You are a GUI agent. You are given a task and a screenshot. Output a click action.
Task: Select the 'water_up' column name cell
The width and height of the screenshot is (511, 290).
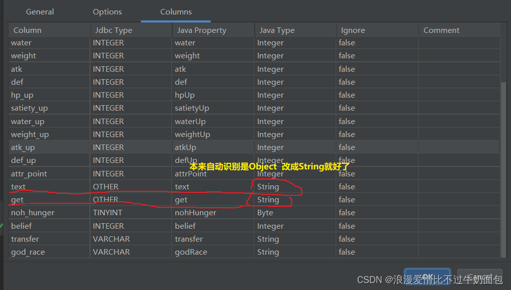[x=49, y=121]
